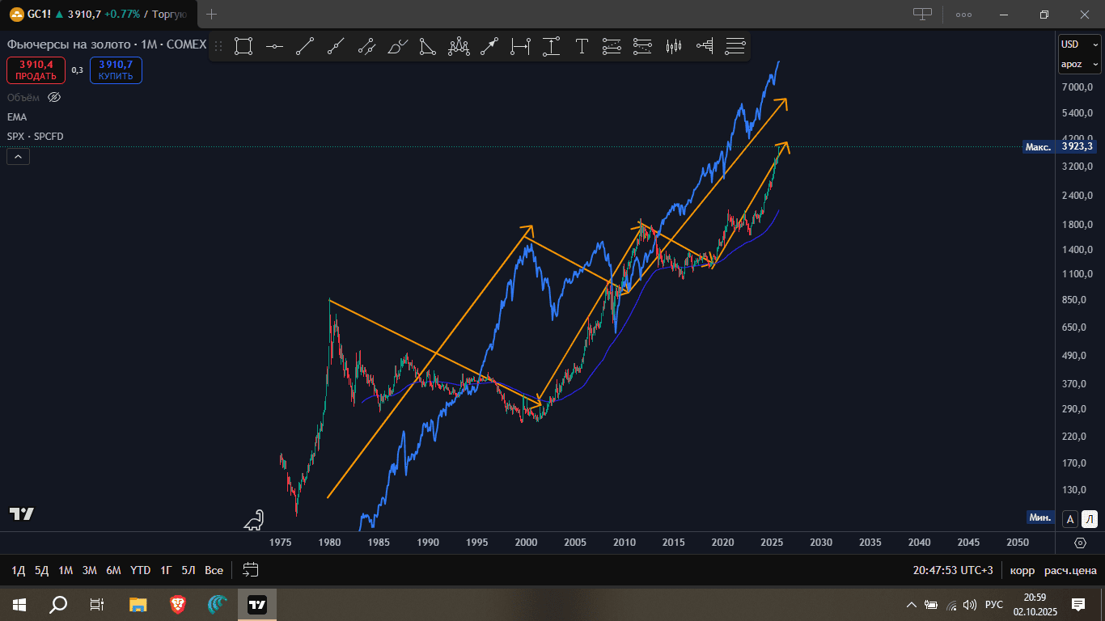
Task: Open the USD currency dropdown
Action: (1080, 44)
